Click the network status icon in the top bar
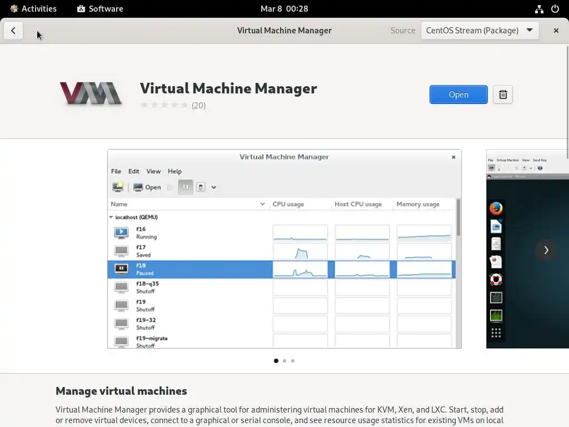 point(539,9)
